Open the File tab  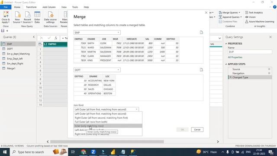point(6,7)
